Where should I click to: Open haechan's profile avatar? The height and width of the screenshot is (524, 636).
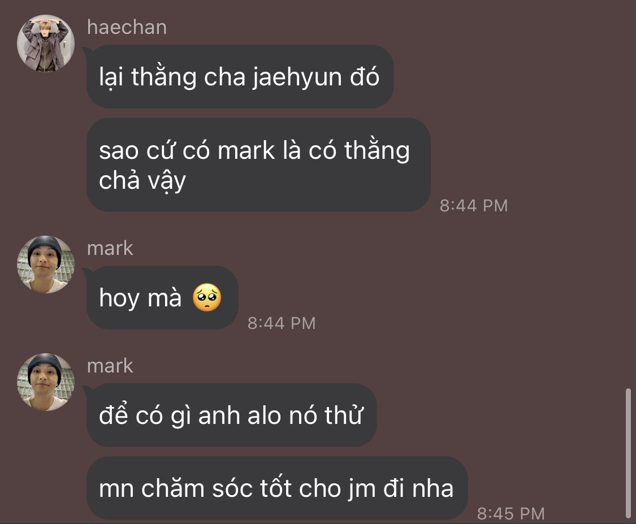pyautogui.click(x=46, y=44)
